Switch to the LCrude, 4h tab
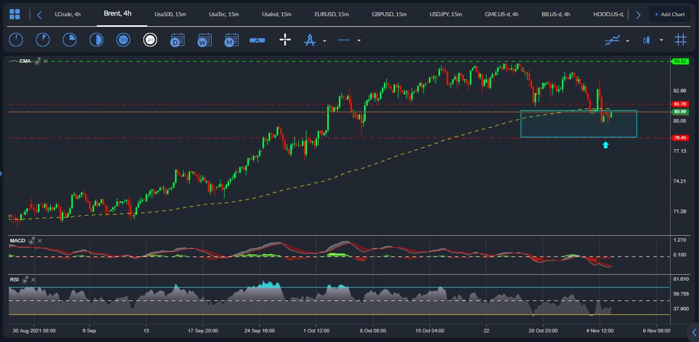The image size is (699, 342). click(x=67, y=14)
